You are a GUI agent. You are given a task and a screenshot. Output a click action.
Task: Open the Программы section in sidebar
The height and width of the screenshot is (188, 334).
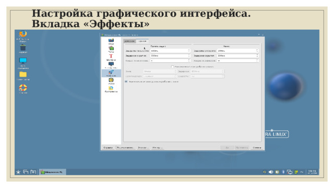(111, 89)
